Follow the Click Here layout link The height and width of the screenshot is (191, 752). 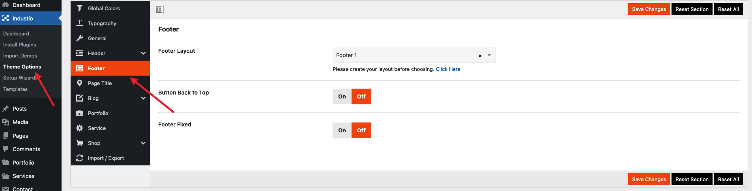tap(448, 69)
